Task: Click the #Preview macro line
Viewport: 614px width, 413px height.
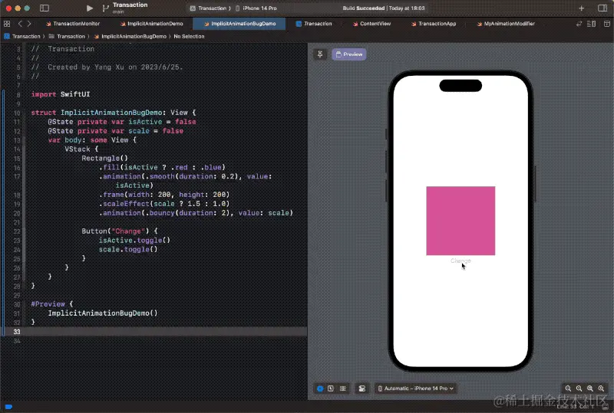Action: [52, 304]
